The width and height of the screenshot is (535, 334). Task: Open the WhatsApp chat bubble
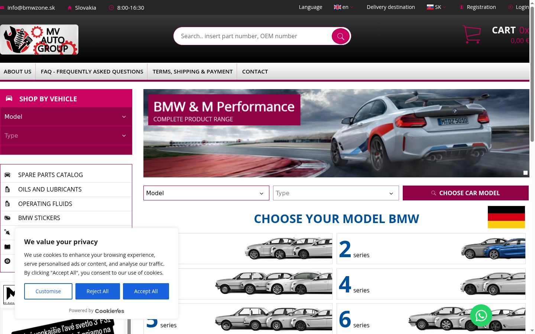pyautogui.click(x=481, y=315)
